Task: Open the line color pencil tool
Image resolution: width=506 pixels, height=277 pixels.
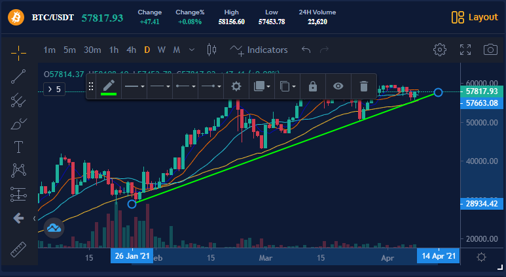Action: (x=109, y=86)
